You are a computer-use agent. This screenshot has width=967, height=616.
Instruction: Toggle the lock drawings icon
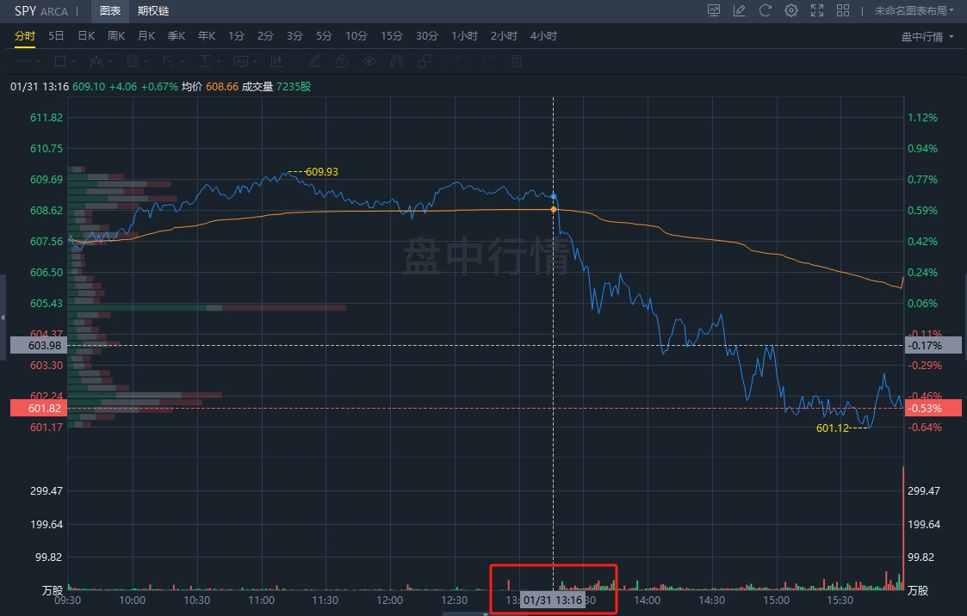(342, 61)
